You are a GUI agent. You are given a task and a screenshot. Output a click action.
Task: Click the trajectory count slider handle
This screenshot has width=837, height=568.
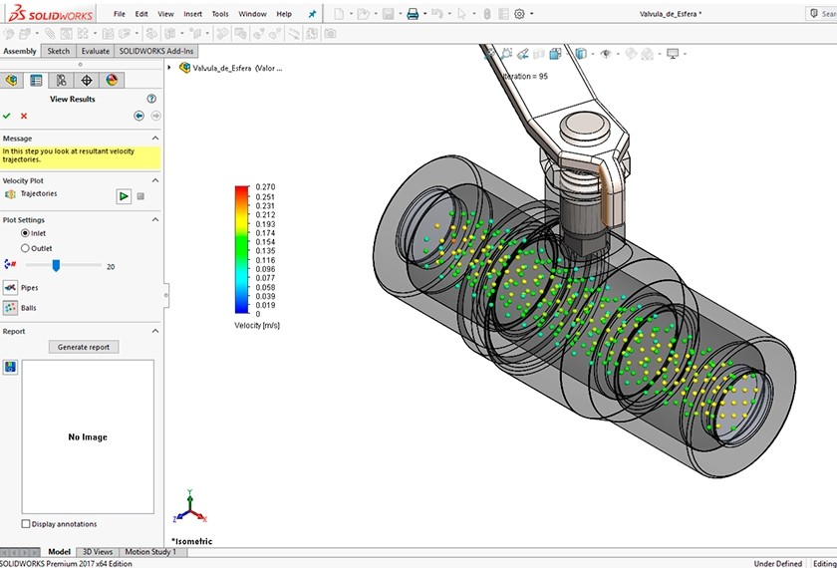[x=56, y=265]
